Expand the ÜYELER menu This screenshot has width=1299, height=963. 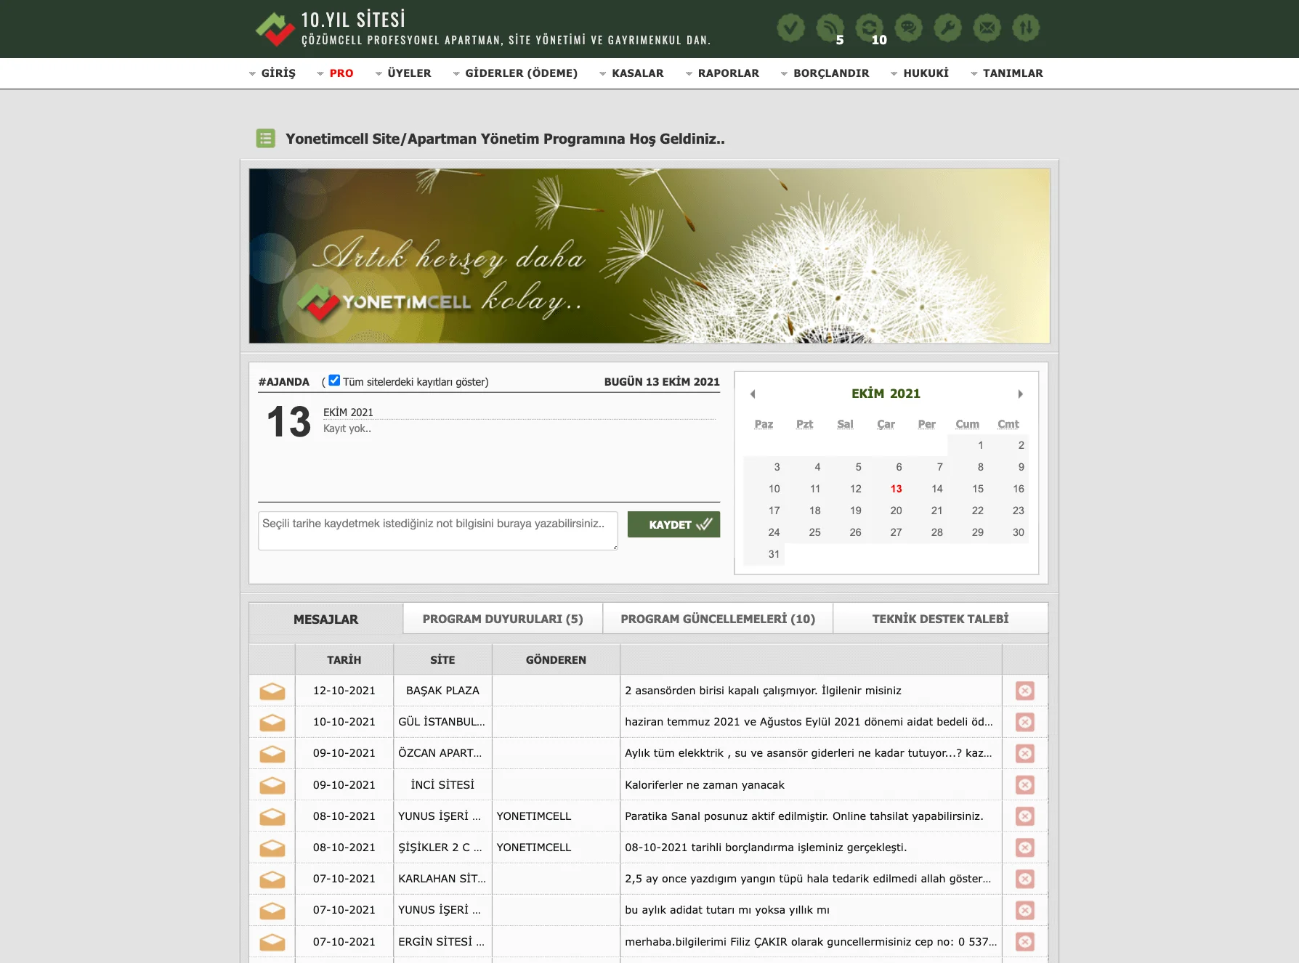coord(403,73)
